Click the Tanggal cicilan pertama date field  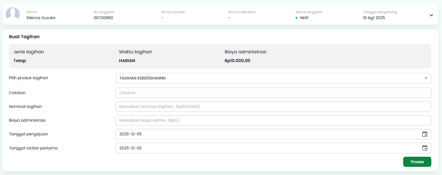(264, 148)
